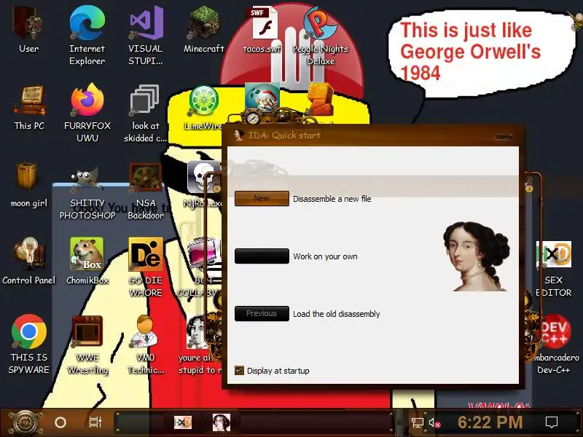This screenshot has width=583, height=437.
Task: Open the Control Panel desktop icon
Action: 29,261
